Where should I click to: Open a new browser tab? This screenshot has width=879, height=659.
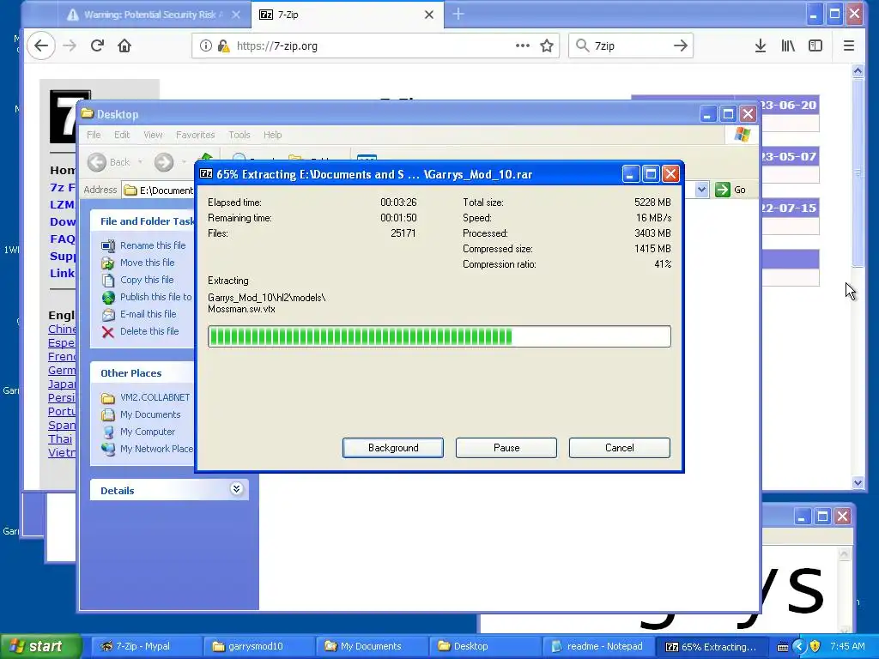[458, 14]
